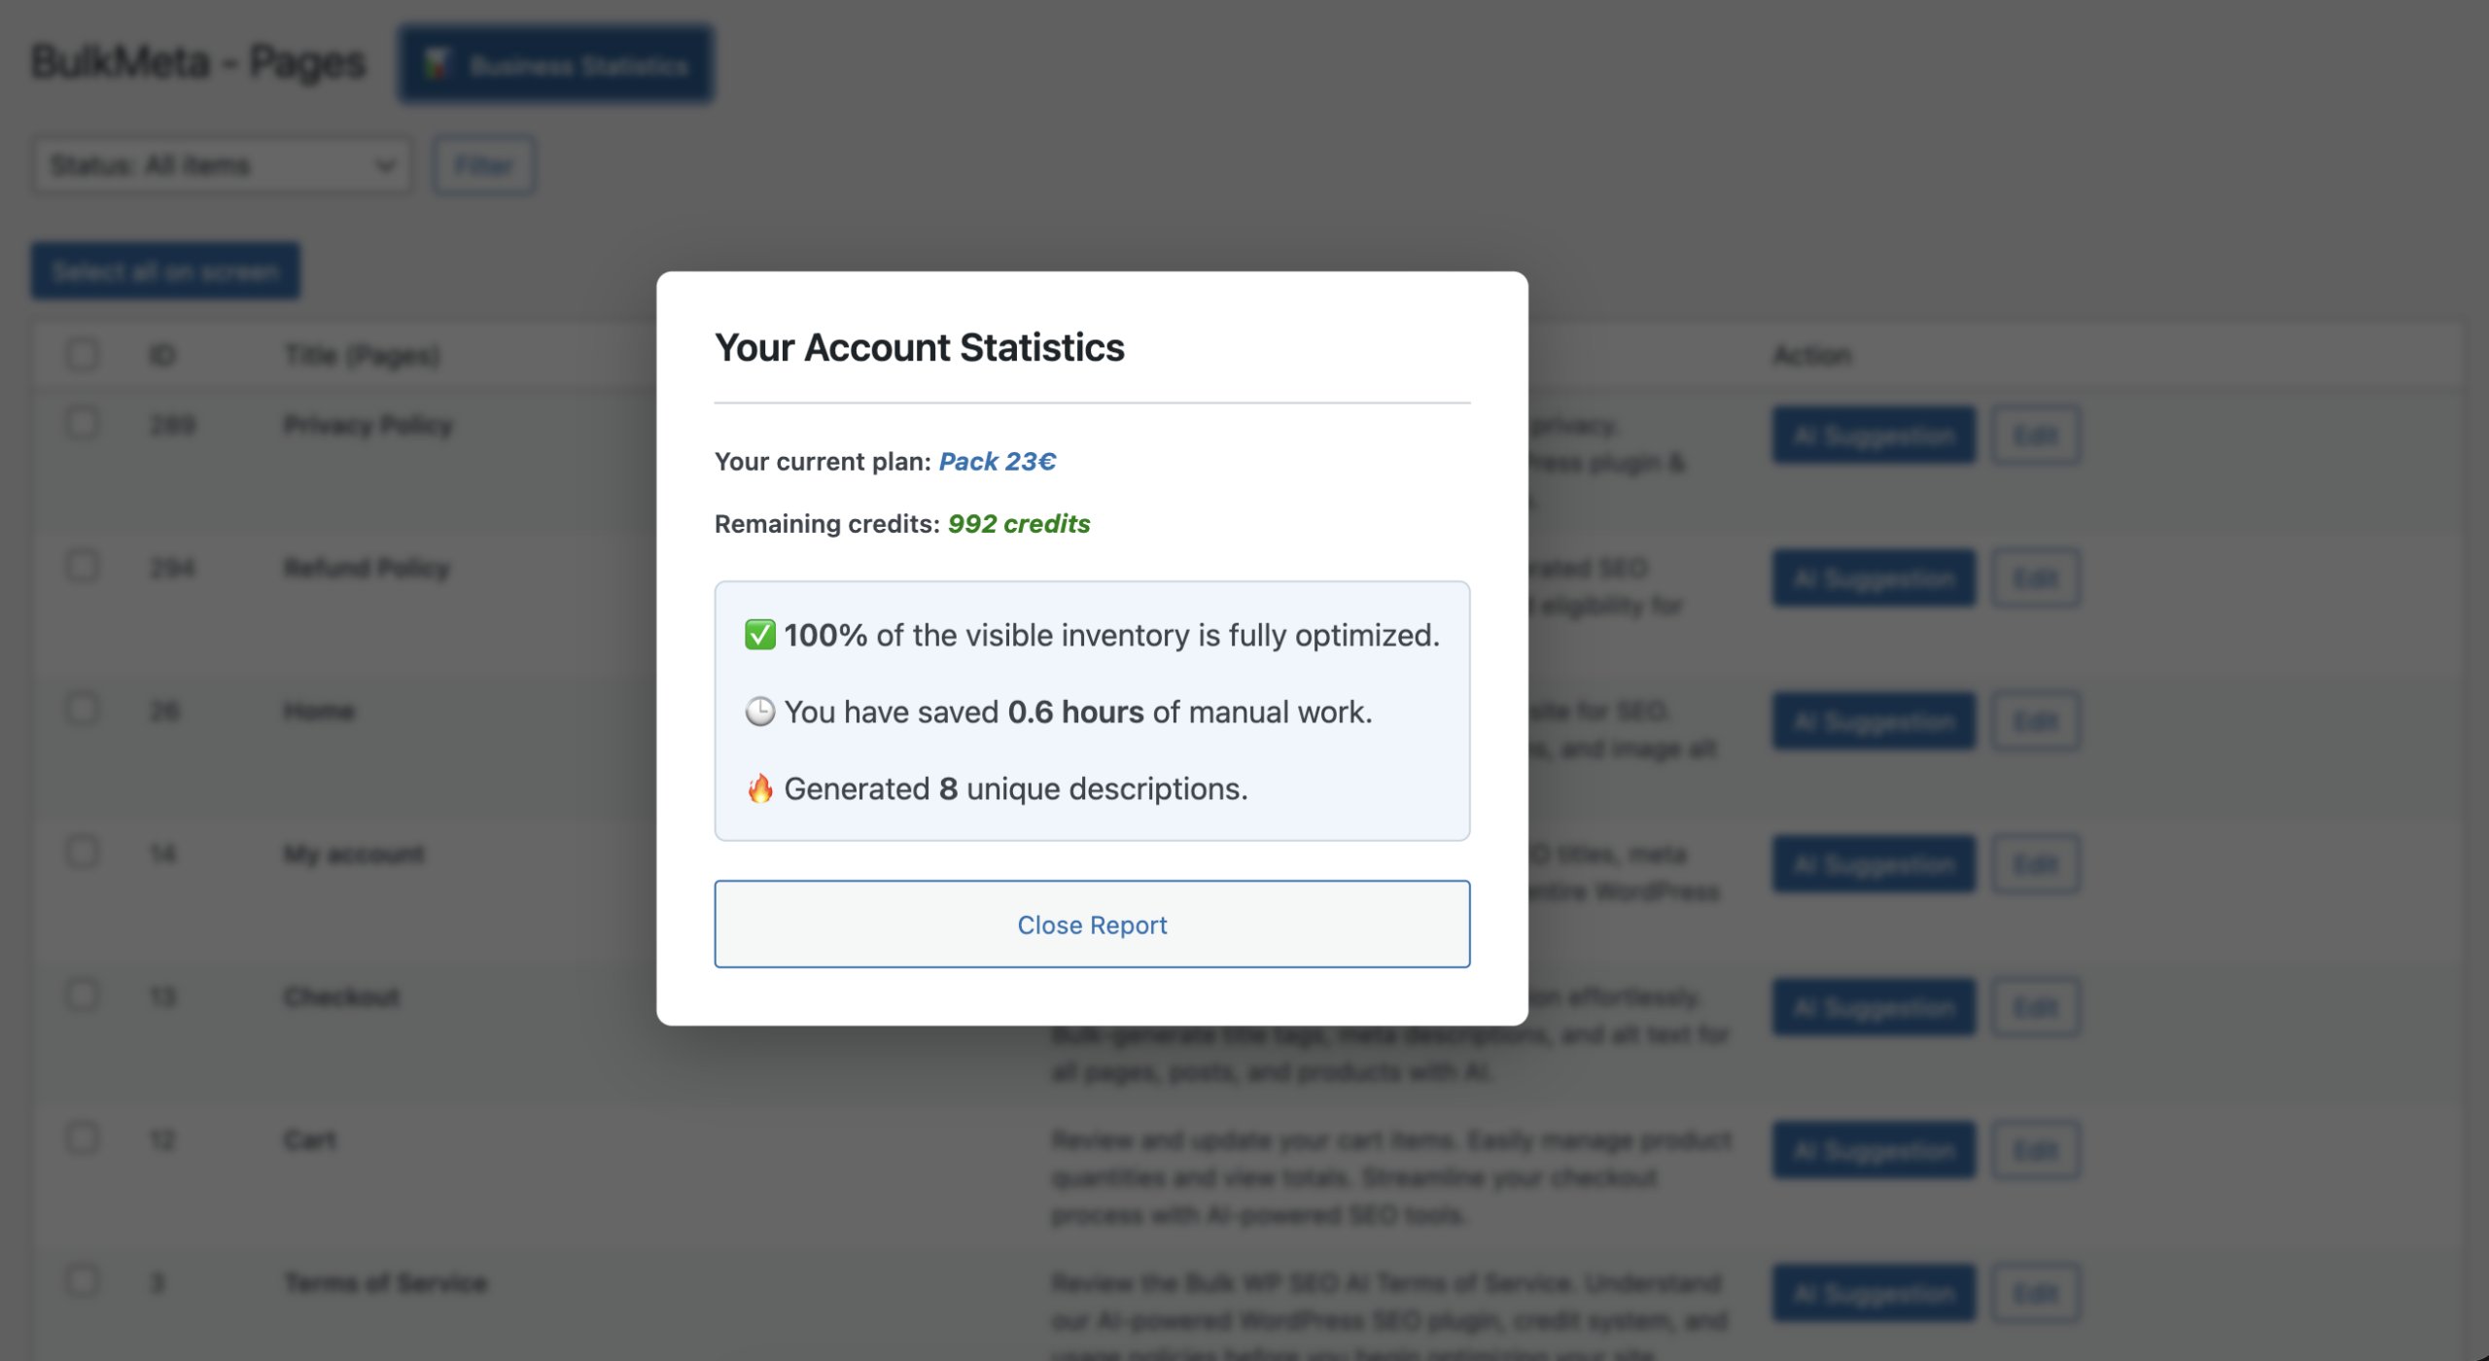The height and width of the screenshot is (1361, 2489).
Task: Tick the checkbox for the Home page
Action: tap(83, 710)
